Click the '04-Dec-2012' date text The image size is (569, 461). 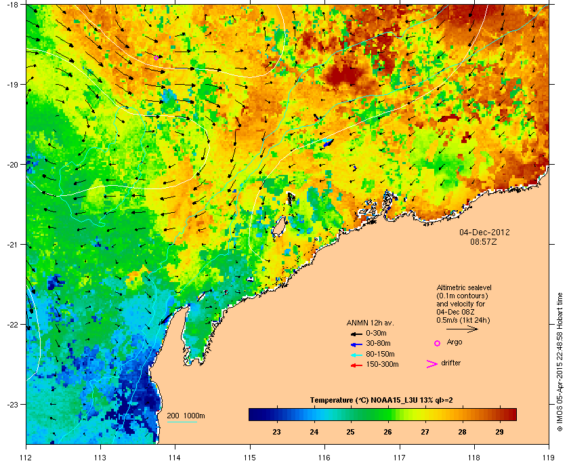pos(484,232)
